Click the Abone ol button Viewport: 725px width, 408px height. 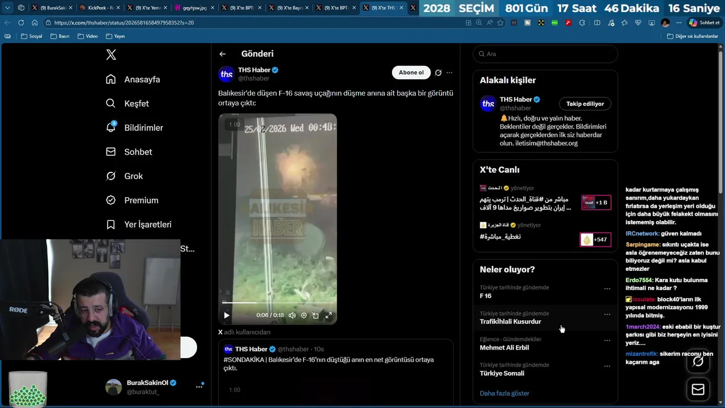click(x=411, y=73)
